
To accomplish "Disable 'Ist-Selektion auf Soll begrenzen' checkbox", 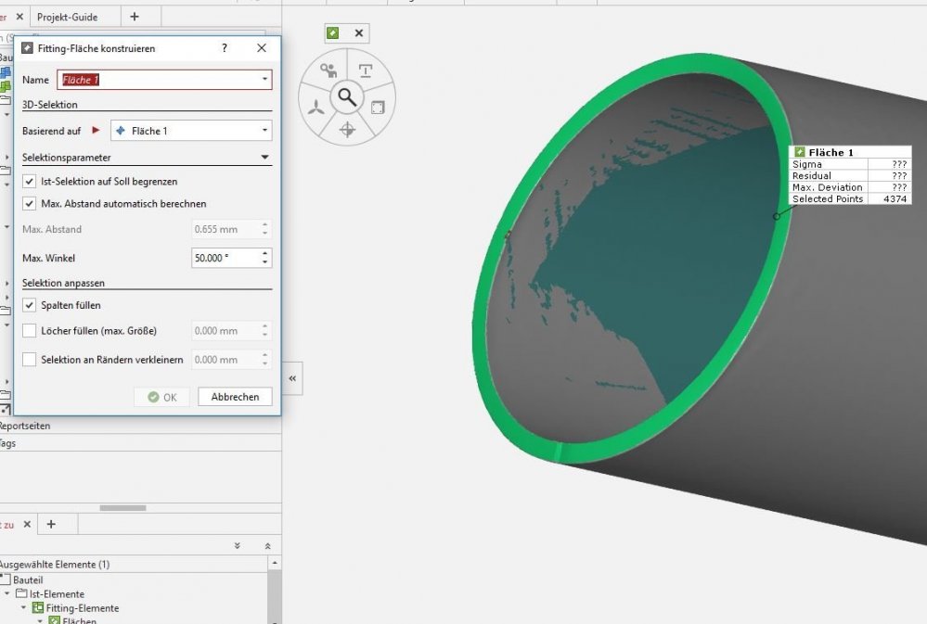I will [x=30, y=182].
